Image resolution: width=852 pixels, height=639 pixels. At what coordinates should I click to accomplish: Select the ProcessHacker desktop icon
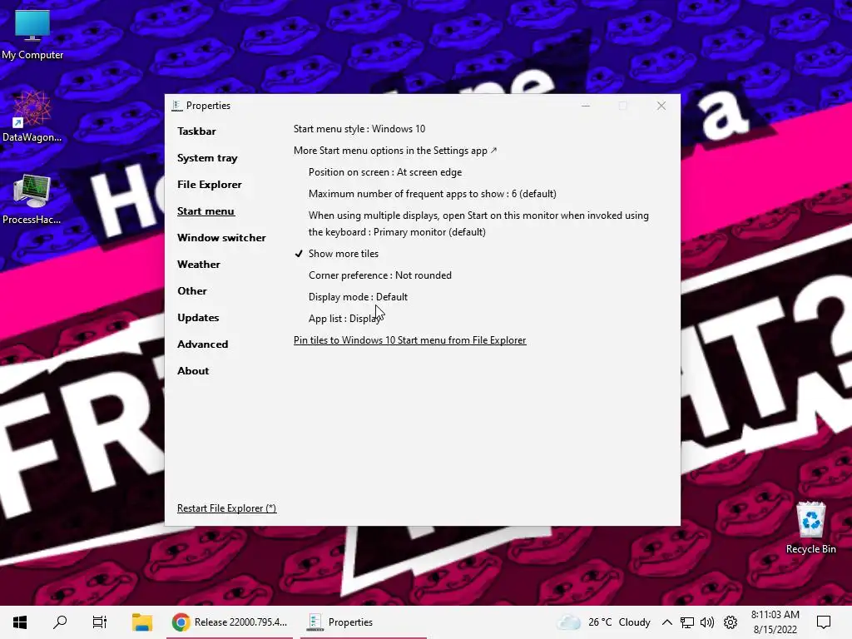[x=32, y=200]
